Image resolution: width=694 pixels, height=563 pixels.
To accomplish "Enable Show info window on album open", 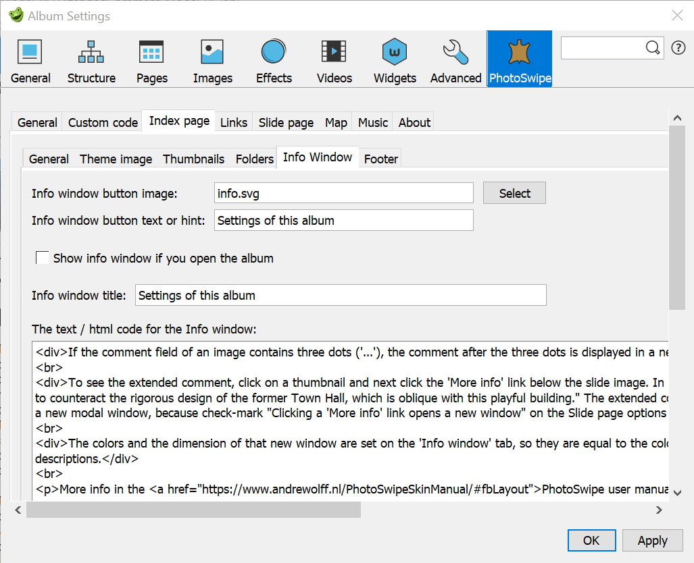I will pos(43,259).
